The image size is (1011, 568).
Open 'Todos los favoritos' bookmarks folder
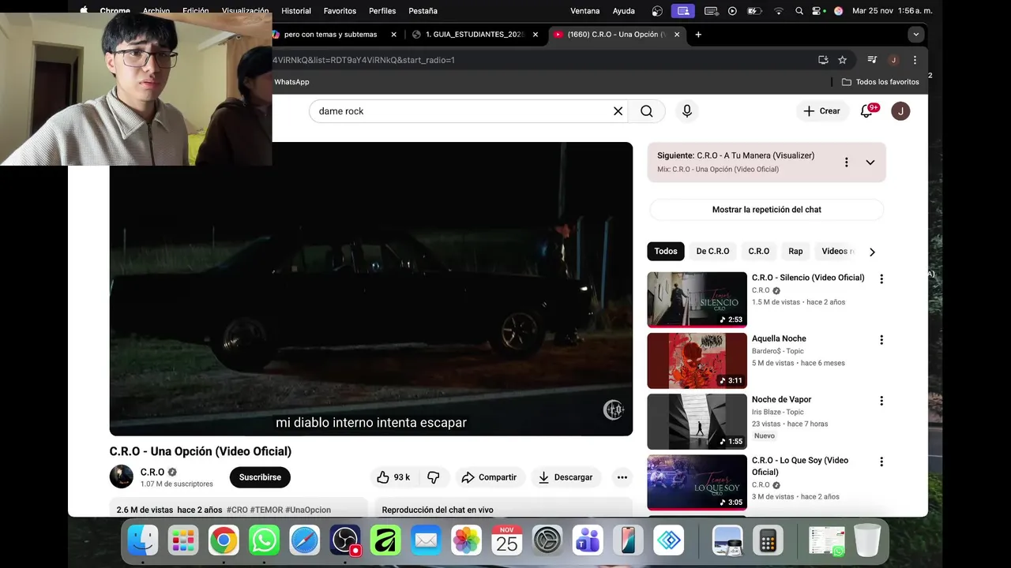pos(881,82)
